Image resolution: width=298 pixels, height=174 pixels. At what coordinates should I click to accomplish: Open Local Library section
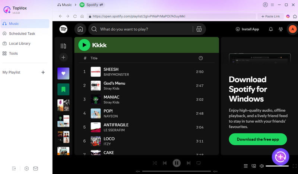tap(25, 43)
